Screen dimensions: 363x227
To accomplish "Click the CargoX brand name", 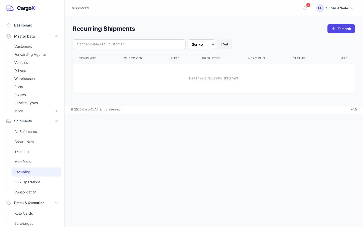I will pos(26,8).
